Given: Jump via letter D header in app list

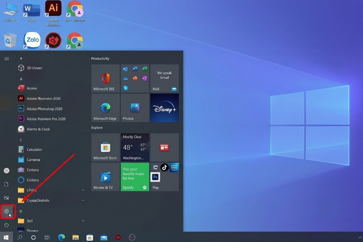Looking at the screenshot, I should click(x=21, y=211).
